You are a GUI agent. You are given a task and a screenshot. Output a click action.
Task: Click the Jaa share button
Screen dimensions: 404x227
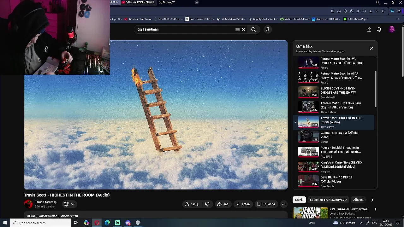tap(223, 204)
